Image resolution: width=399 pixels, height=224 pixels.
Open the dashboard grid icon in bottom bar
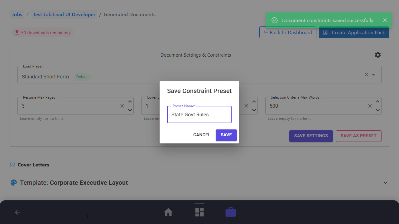[199, 212]
